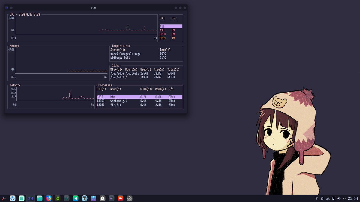Expand hidden tray icons with the caret arrow
The height and width of the screenshot is (202, 360).
[x=344, y=198]
